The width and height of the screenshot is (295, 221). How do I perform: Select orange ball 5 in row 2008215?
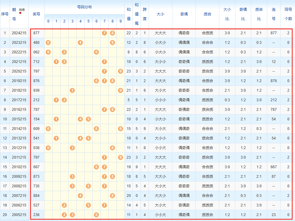88,186
